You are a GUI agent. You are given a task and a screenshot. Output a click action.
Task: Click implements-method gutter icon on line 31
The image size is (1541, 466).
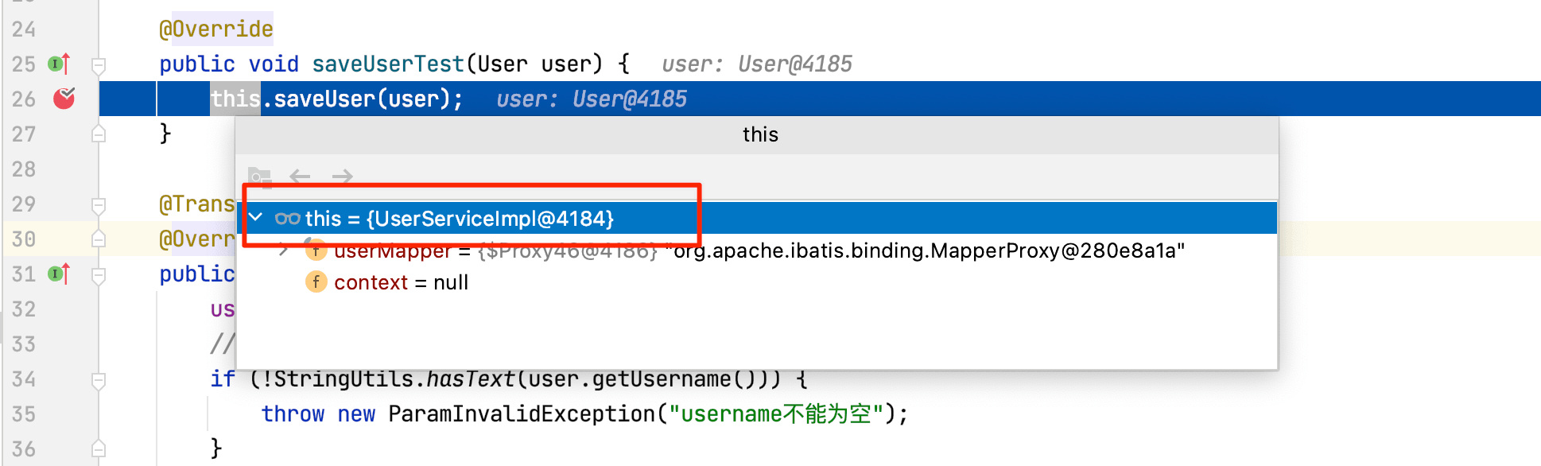[59, 274]
